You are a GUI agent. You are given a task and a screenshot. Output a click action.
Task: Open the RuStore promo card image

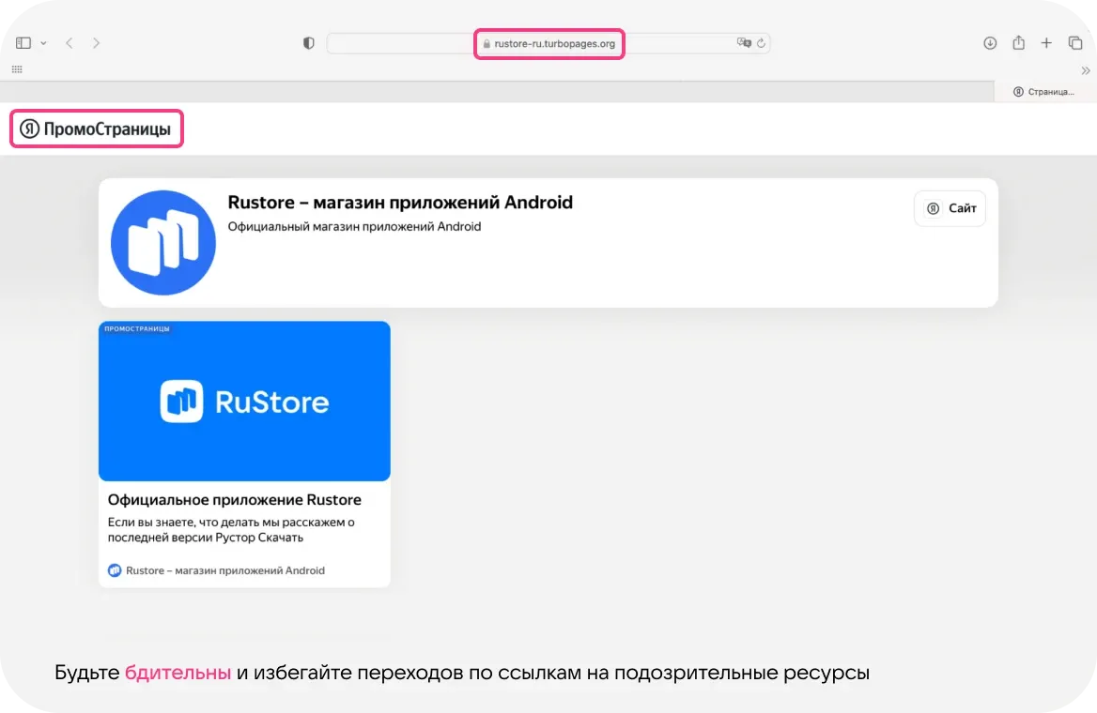click(x=244, y=401)
